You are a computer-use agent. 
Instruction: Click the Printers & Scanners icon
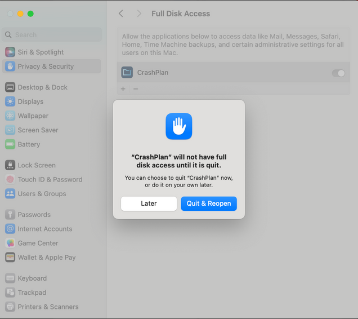pos(10,307)
